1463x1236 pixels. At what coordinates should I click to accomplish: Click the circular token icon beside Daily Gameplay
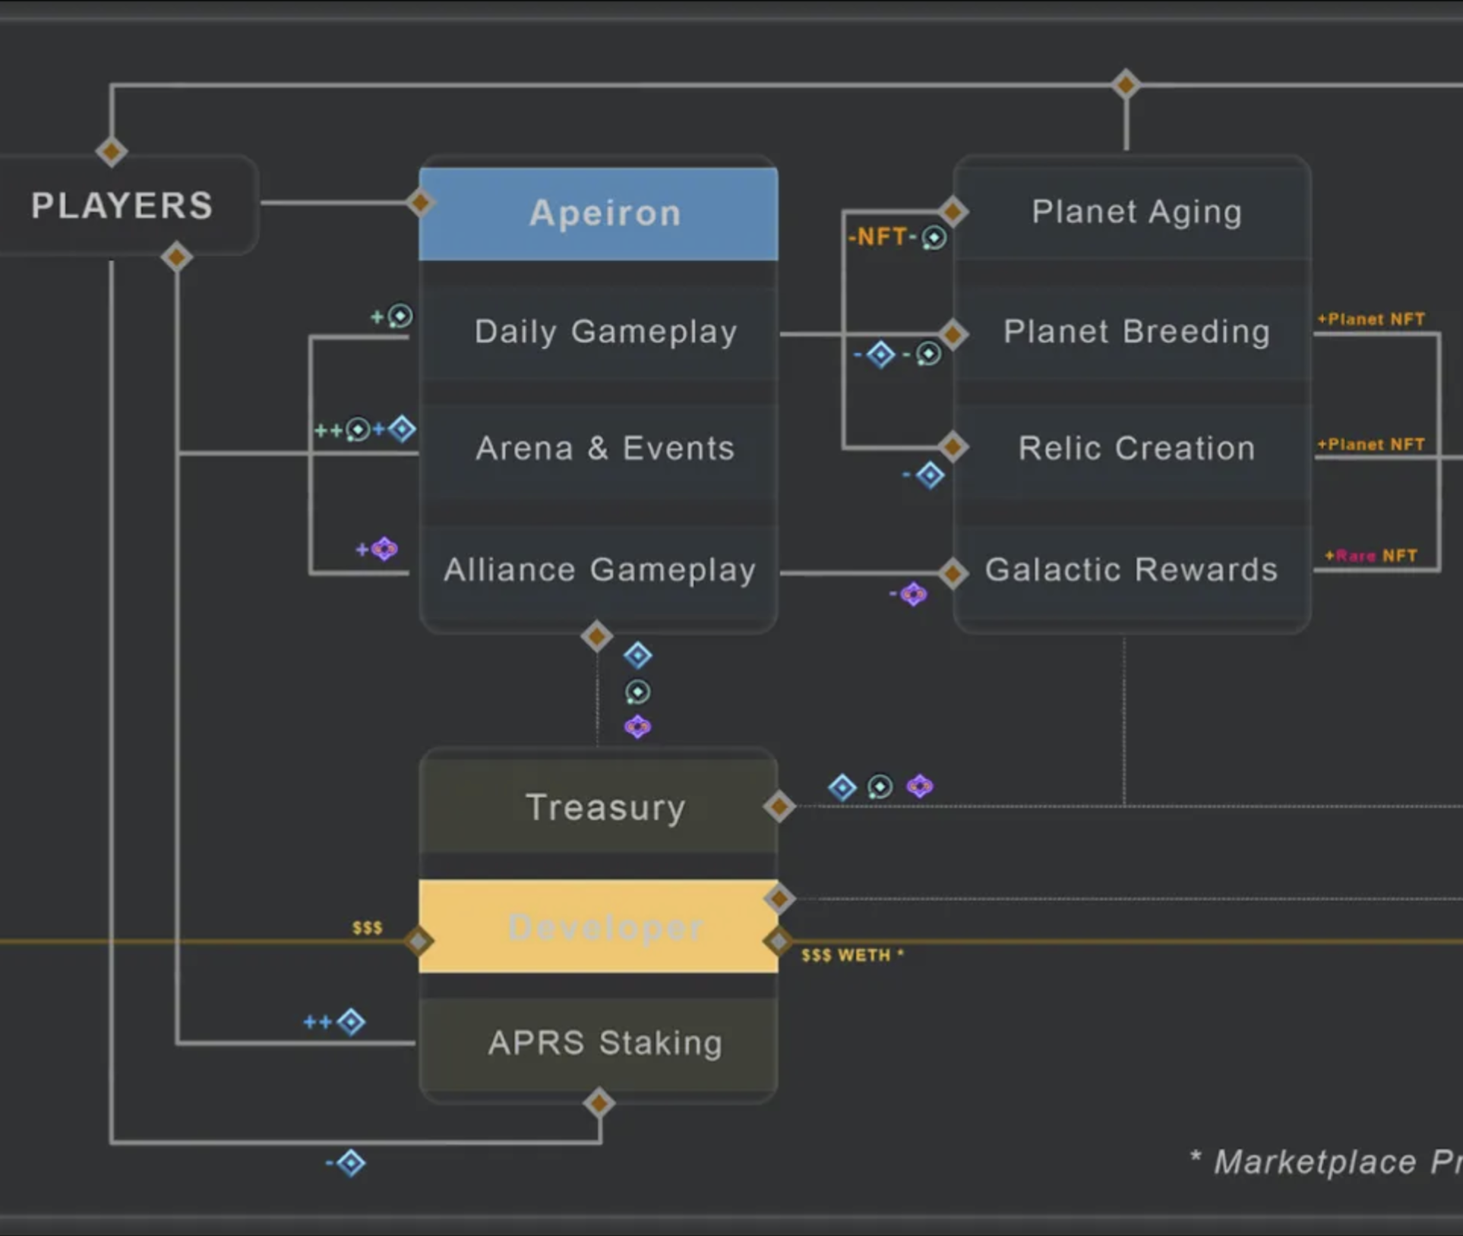coord(400,316)
